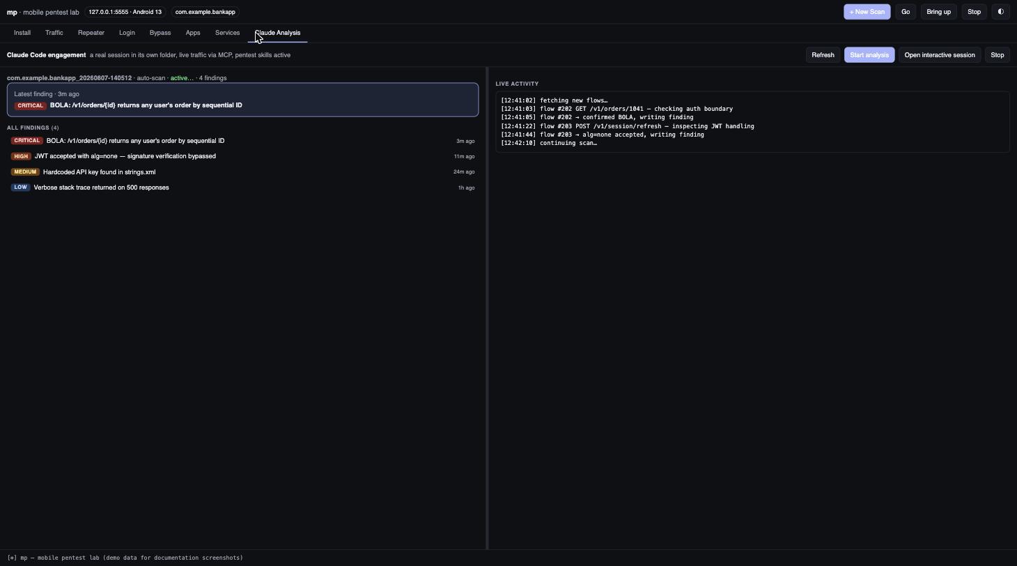The width and height of the screenshot is (1017, 566).
Task: Click Open interactive session button
Action: [x=940, y=55]
